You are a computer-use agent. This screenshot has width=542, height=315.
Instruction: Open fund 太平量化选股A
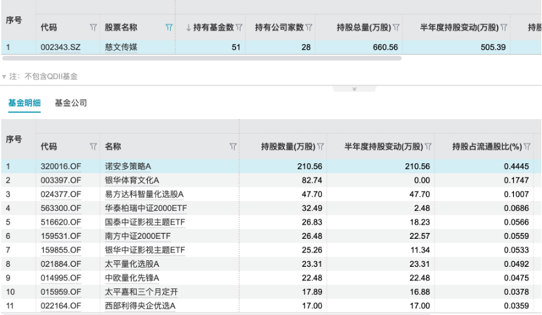pyautogui.click(x=132, y=264)
